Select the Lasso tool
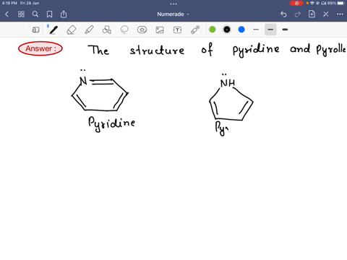The width and height of the screenshot is (347, 260). tap(124, 30)
